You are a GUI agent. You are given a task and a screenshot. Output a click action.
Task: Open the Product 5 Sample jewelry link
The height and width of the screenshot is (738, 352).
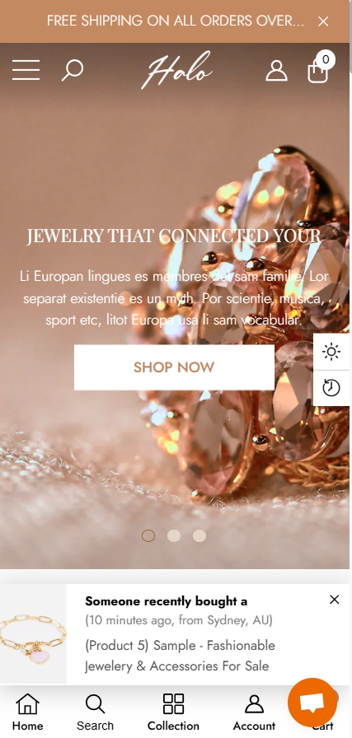(x=180, y=656)
